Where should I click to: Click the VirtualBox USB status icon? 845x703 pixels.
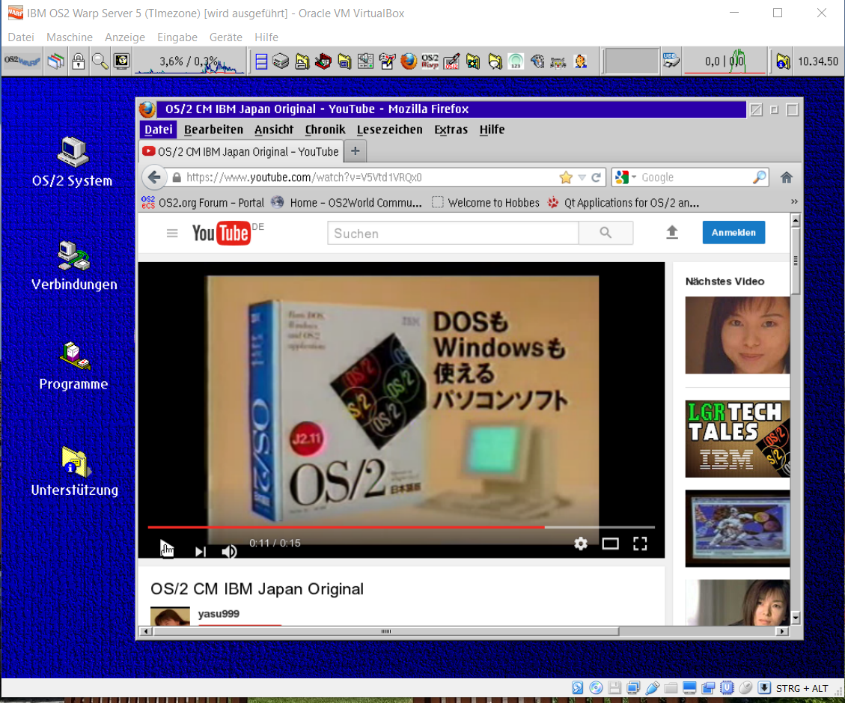[652, 688]
